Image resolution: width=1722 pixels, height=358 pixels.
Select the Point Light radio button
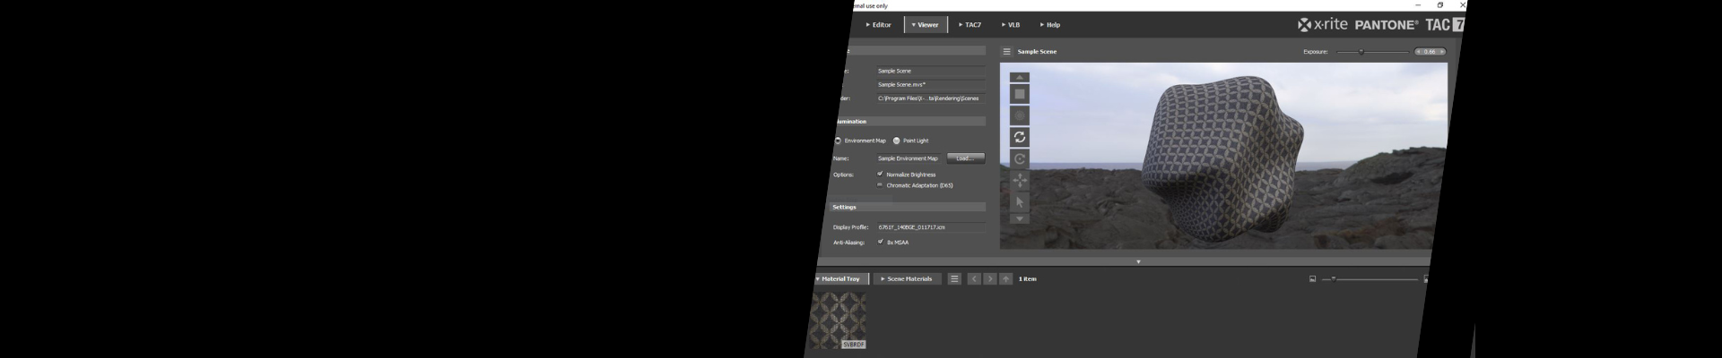tap(897, 141)
